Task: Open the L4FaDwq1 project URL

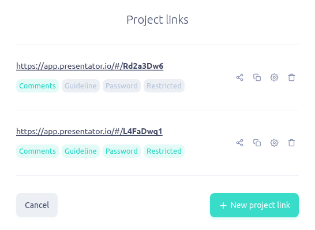Action: 89,131
